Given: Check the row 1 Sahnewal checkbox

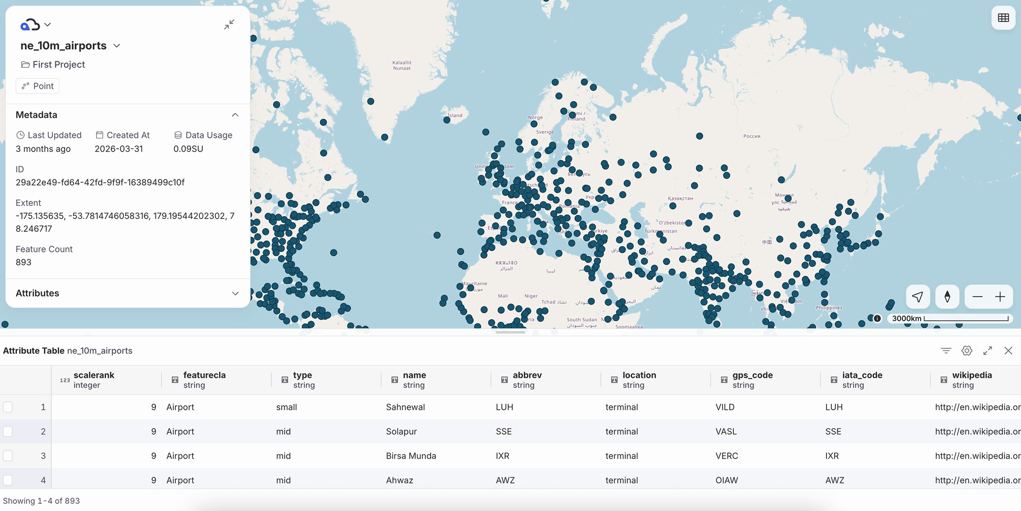Looking at the screenshot, I should [x=8, y=407].
